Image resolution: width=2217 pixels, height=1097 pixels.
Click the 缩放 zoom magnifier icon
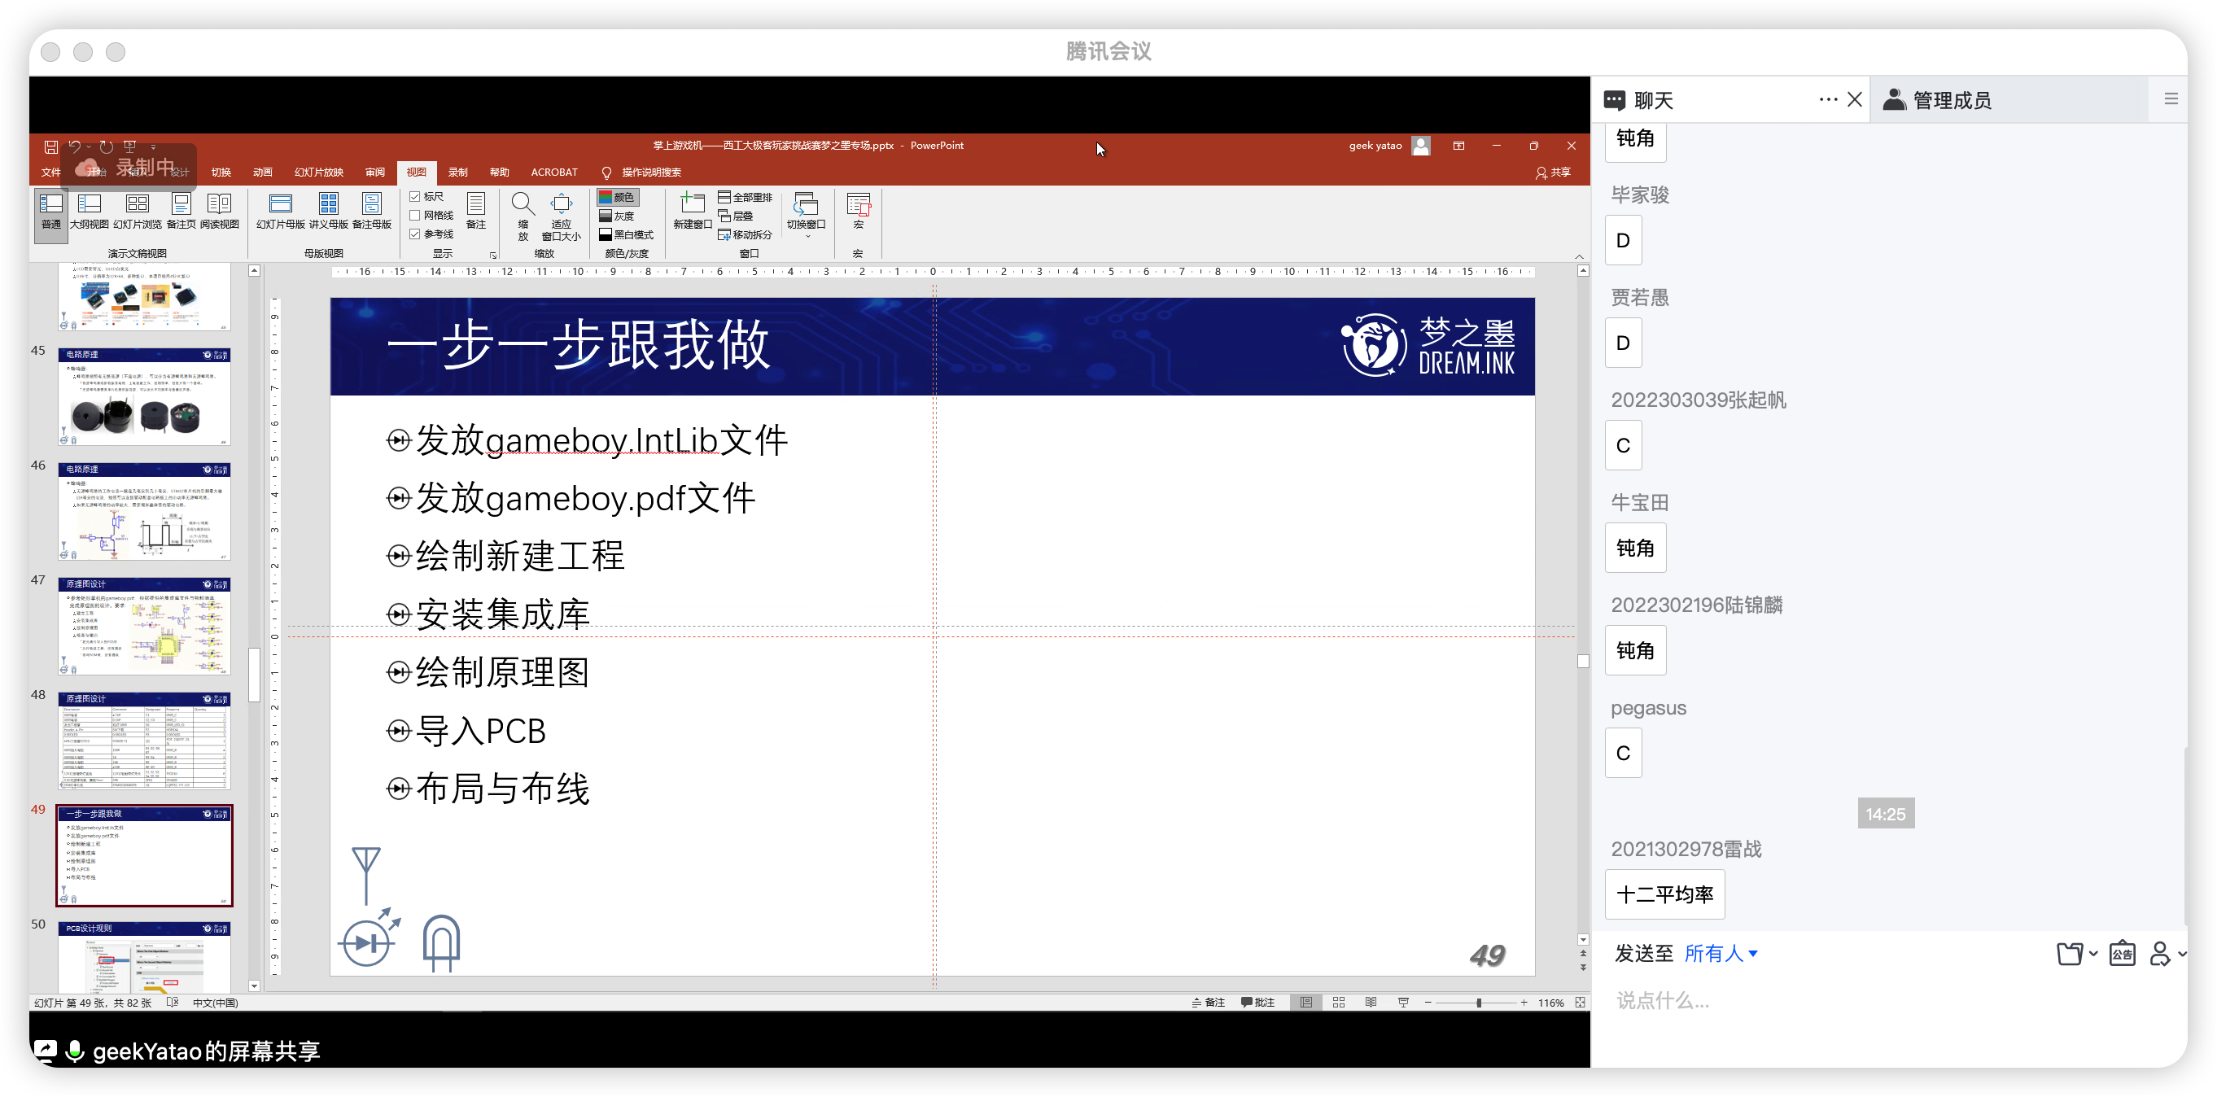coord(522,205)
